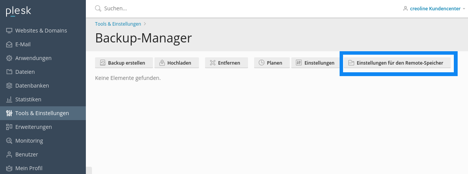
Task: Click the Dateien folder icon
Action: (9, 72)
